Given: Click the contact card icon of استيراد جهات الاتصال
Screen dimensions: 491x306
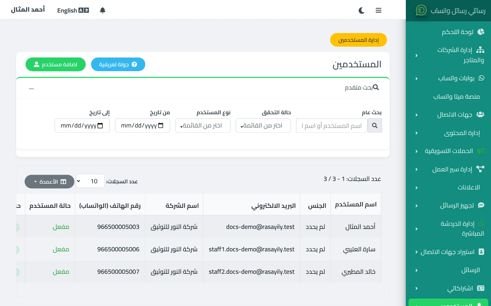Looking at the screenshot, I should 482,252.
